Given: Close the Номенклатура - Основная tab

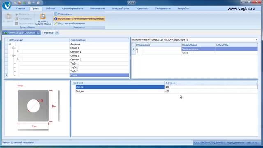Looking at the screenshot, I should click(38, 33).
